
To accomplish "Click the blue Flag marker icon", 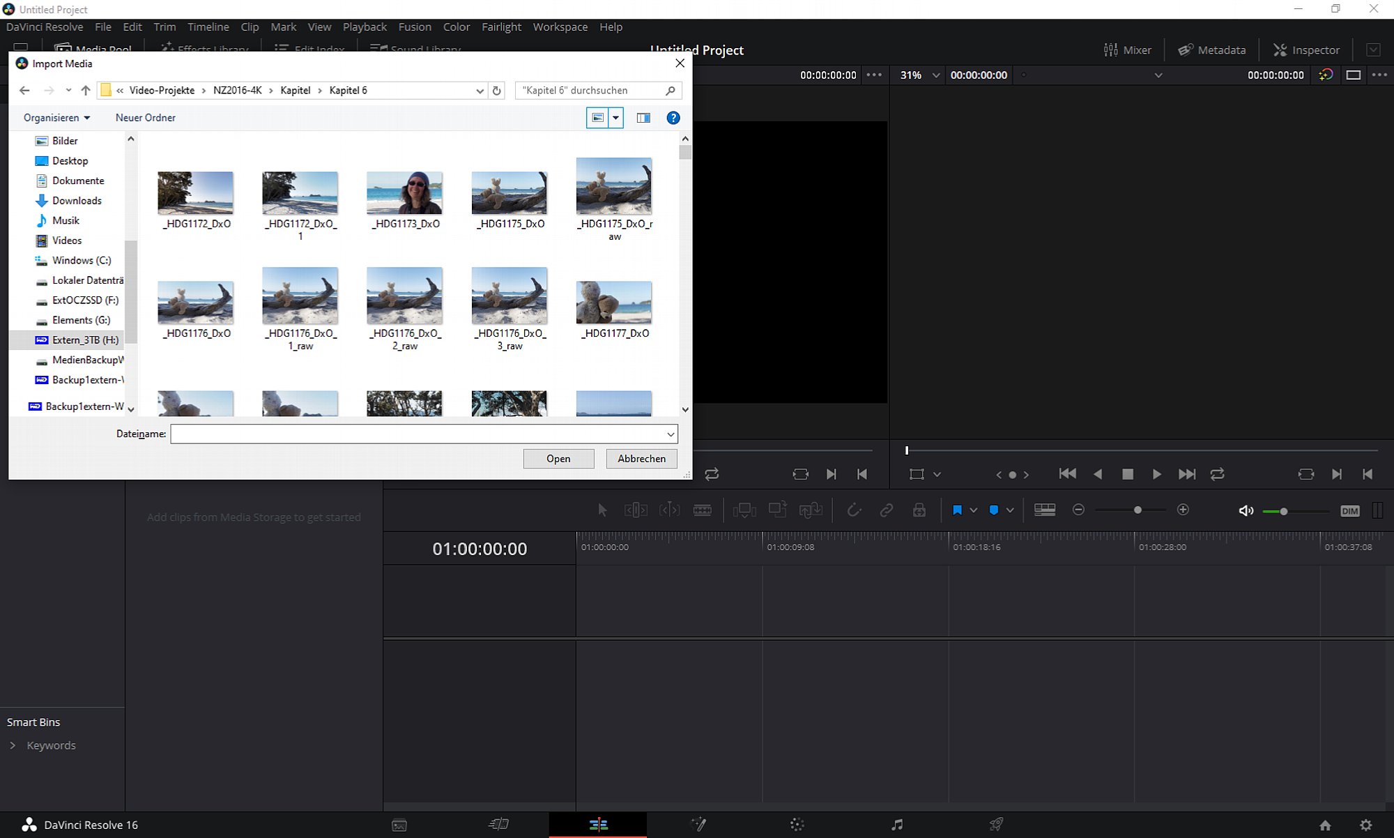I will tap(957, 510).
